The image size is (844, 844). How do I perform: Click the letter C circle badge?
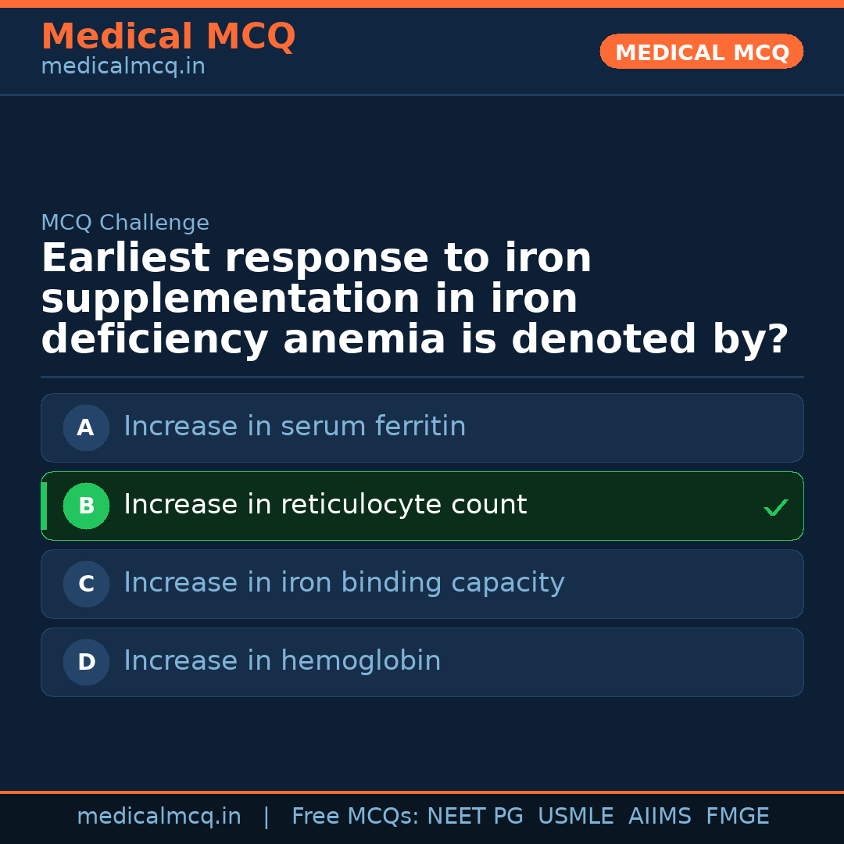pyautogui.click(x=86, y=584)
